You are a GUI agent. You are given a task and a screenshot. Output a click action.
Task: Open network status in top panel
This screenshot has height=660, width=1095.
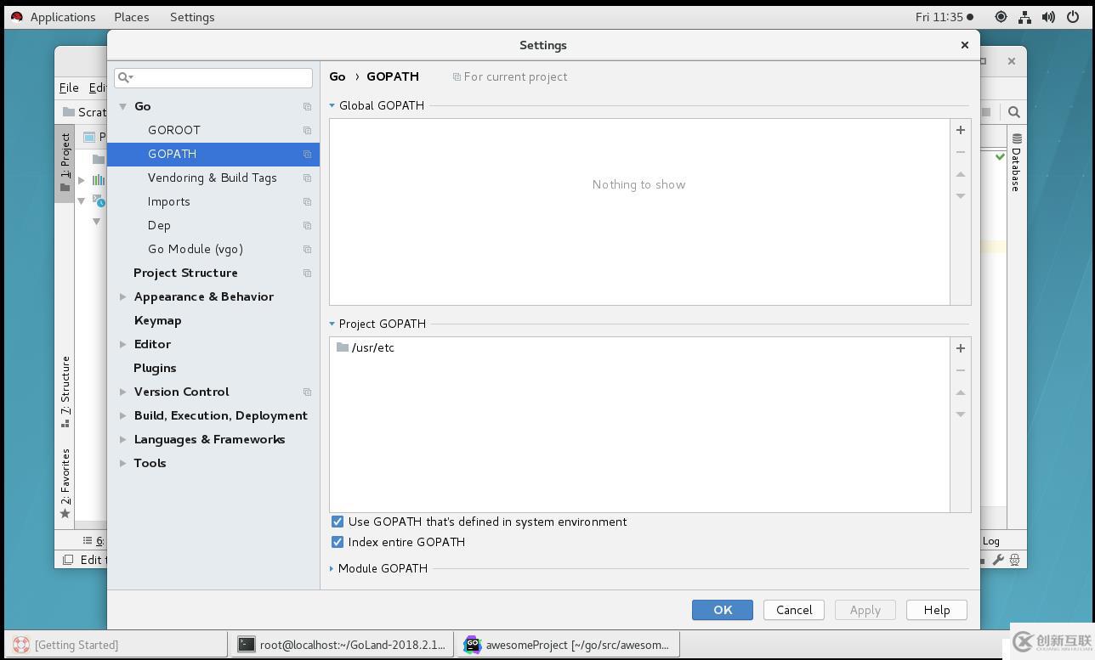pos(1024,17)
